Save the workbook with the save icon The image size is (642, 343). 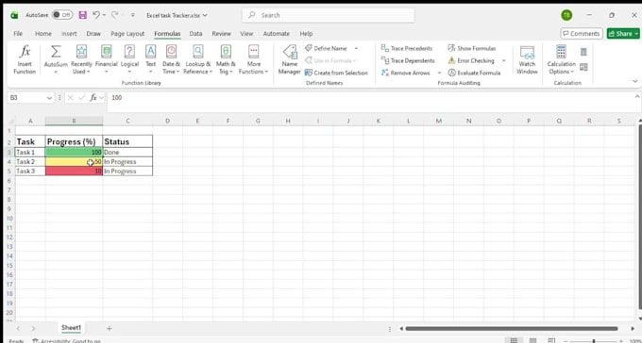tap(83, 15)
